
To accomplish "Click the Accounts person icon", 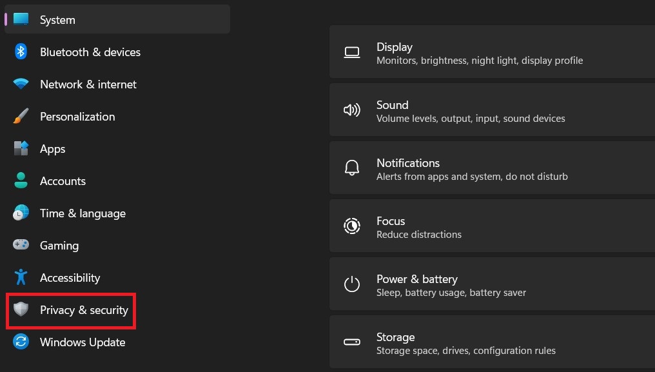I will coord(21,181).
